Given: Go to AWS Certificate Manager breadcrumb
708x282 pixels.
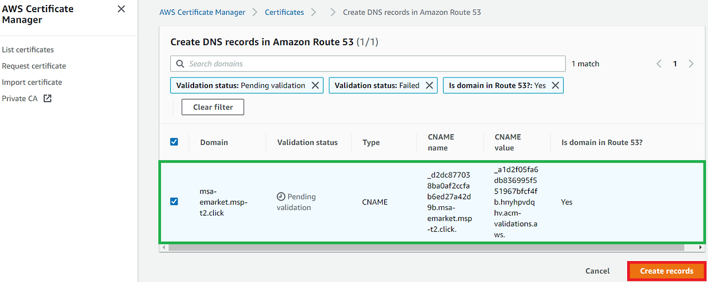Looking at the screenshot, I should 202,12.
